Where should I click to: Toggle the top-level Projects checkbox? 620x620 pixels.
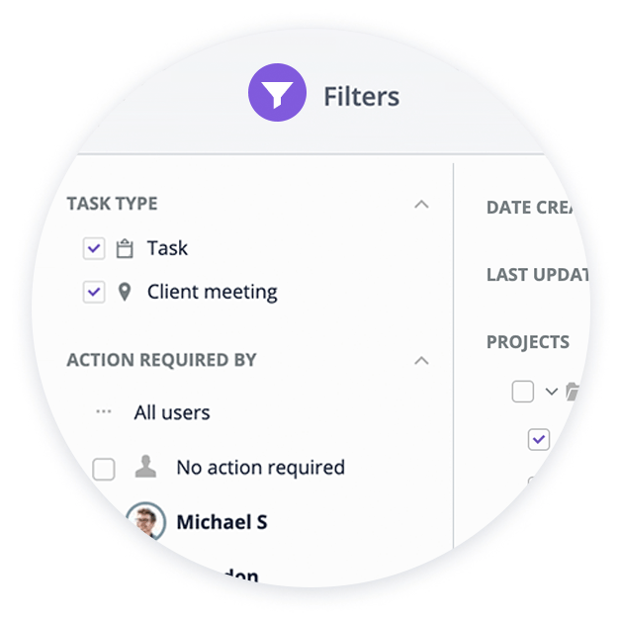tap(523, 392)
